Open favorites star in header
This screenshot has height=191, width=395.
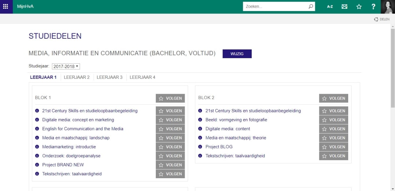[x=359, y=7]
